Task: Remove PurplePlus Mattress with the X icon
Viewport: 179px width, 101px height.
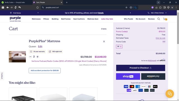Action: pyautogui.click(x=104, y=41)
